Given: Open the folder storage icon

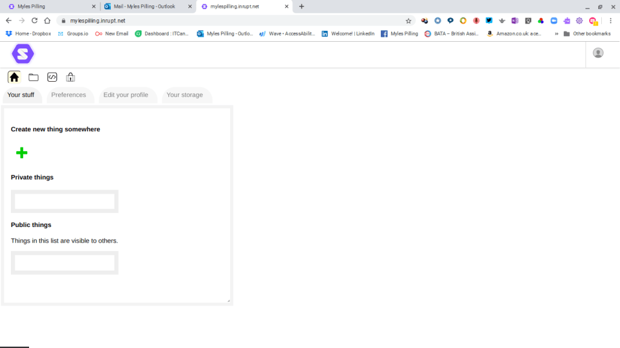Looking at the screenshot, I should (33, 77).
